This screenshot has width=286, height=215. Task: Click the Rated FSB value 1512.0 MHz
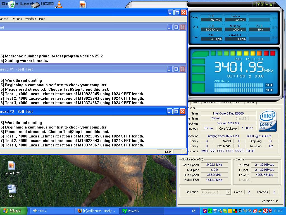tap(214, 180)
